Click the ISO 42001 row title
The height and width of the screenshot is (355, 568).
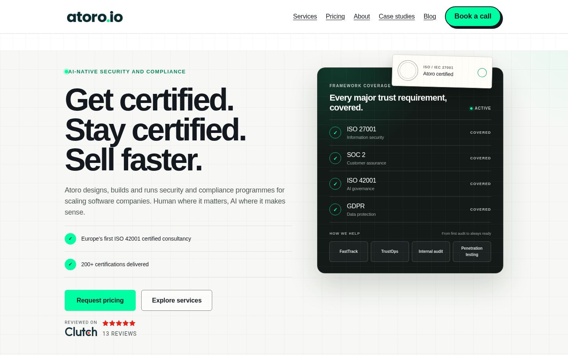click(361, 181)
